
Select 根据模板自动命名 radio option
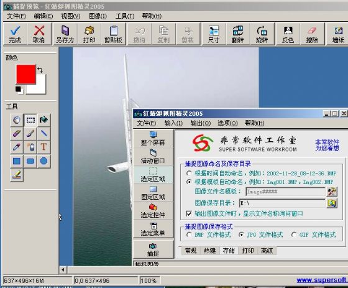[189, 182]
